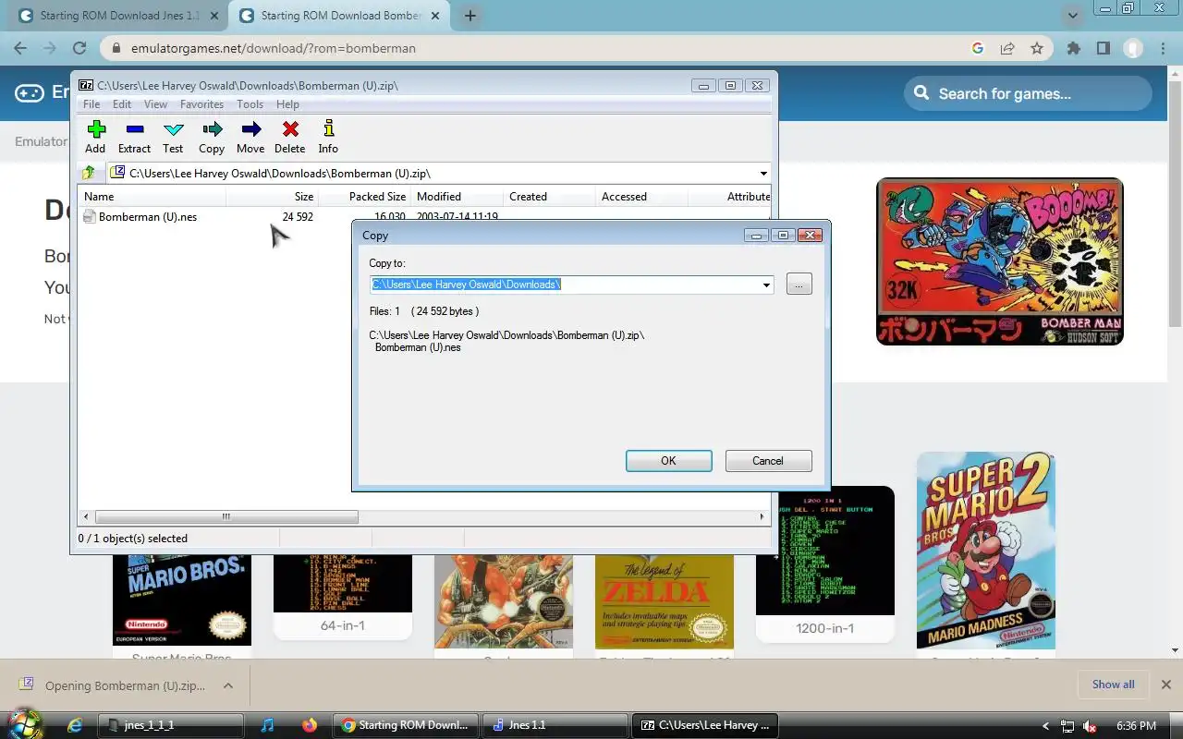Image resolution: width=1183 pixels, height=739 pixels.
Task: Click the share icon in Chrome's address bar
Action: (x=1007, y=48)
